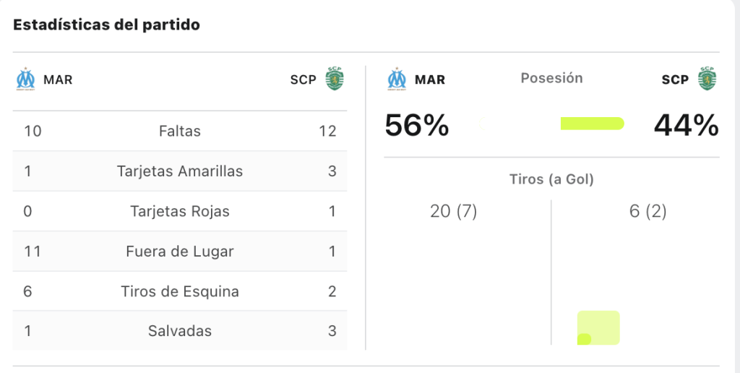Select the MAR team label in stats table
Viewport: 740px width, 373px height.
(58, 80)
